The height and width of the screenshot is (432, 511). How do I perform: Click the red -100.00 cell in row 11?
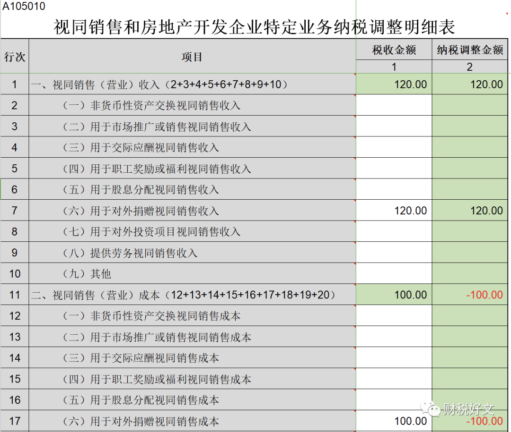click(471, 295)
